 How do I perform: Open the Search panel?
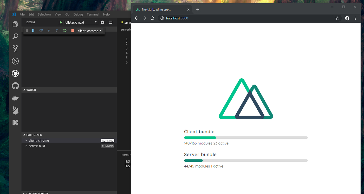point(15,36)
